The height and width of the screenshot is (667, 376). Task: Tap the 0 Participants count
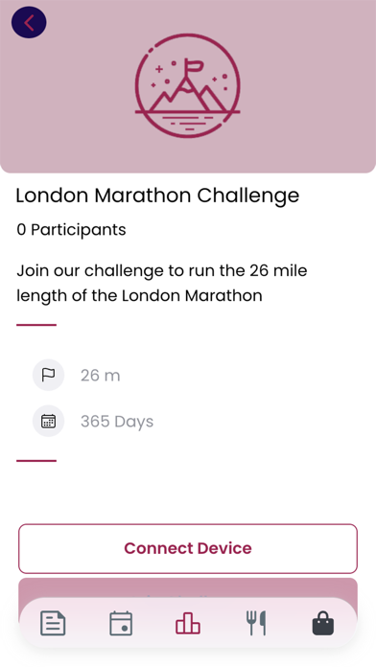[x=72, y=230]
